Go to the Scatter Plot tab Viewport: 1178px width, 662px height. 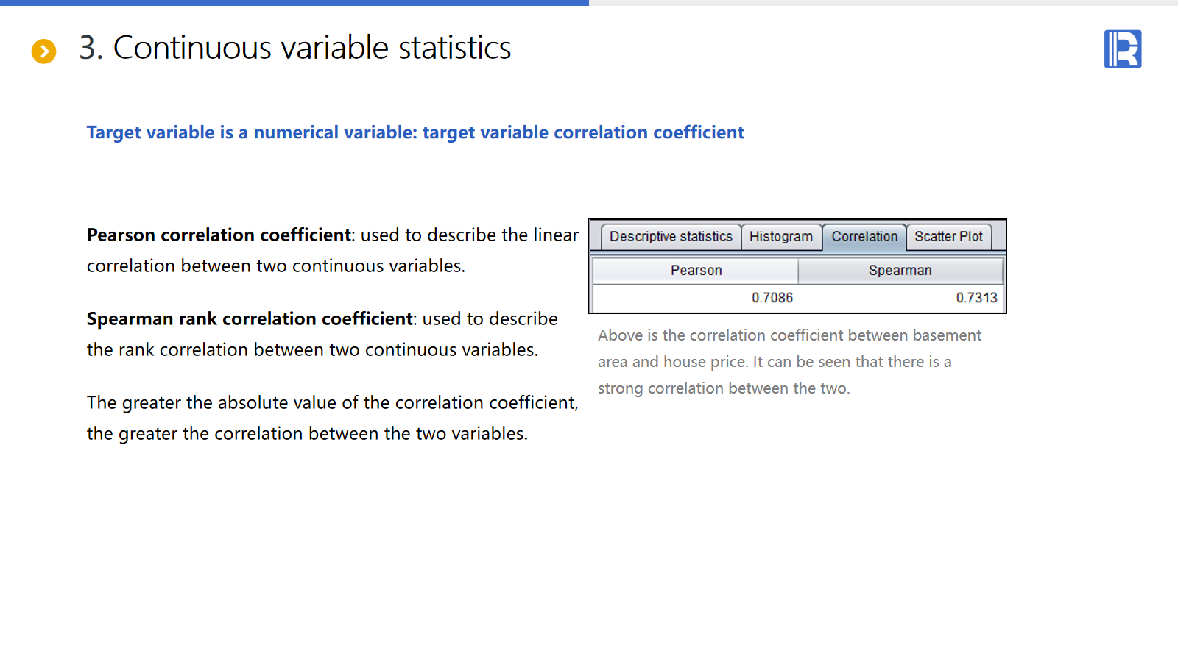(x=948, y=237)
